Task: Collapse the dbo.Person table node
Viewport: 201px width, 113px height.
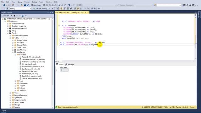Action: [x=13, y=52]
